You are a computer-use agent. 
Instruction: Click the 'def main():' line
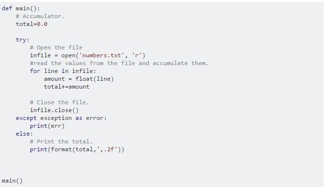point(21,8)
